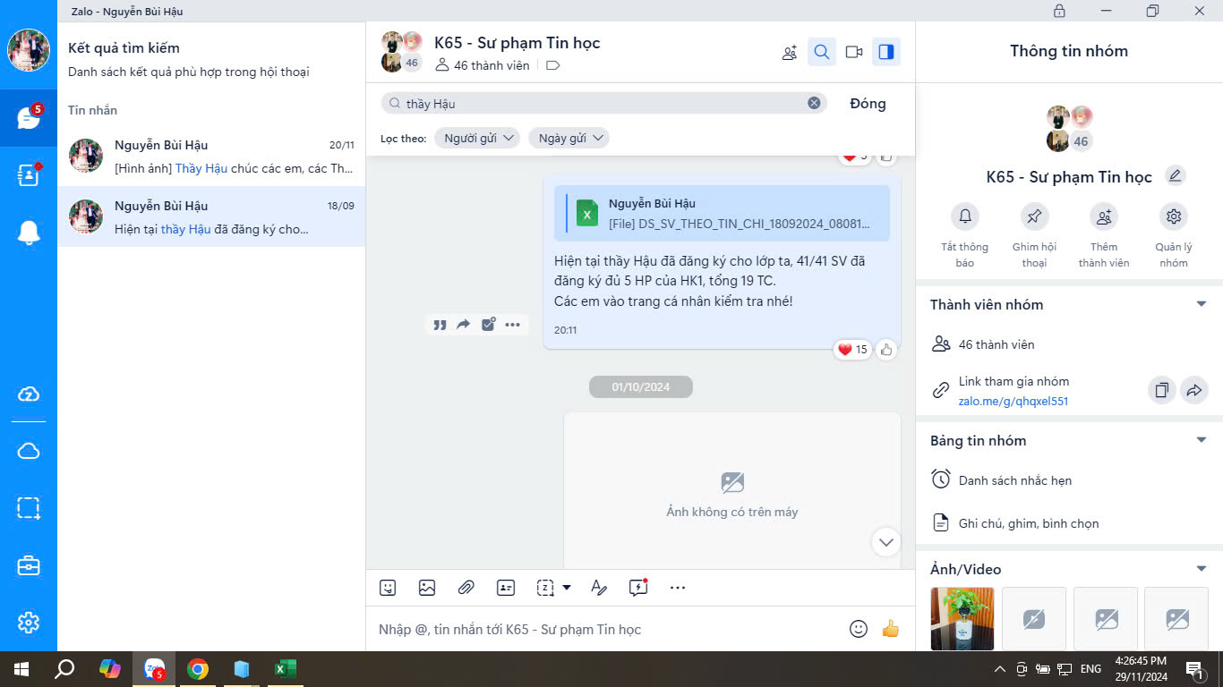The width and height of the screenshot is (1223, 687).
Task: Open Windows search on the taskbar
Action: [x=64, y=669]
